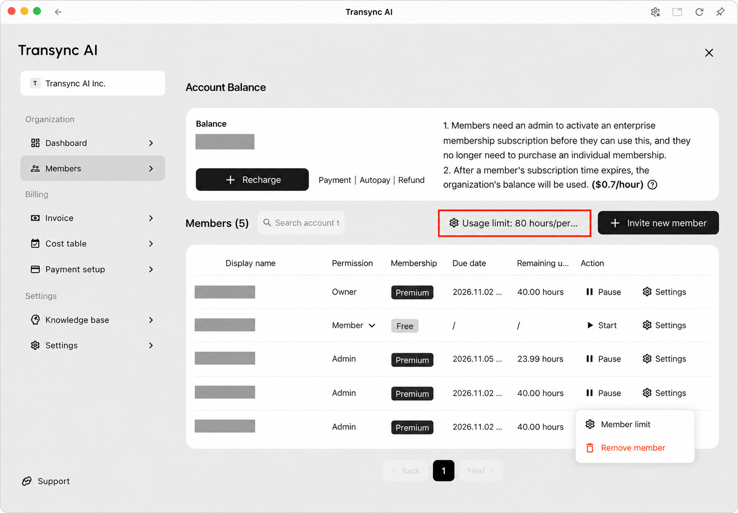This screenshot has width=738, height=513.
Task: Expand the Payment setup chevron
Action: click(151, 269)
